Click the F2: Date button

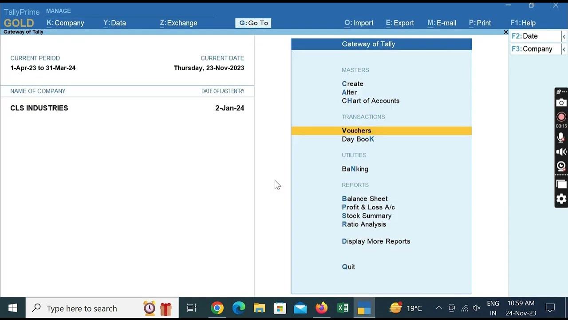click(x=535, y=36)
